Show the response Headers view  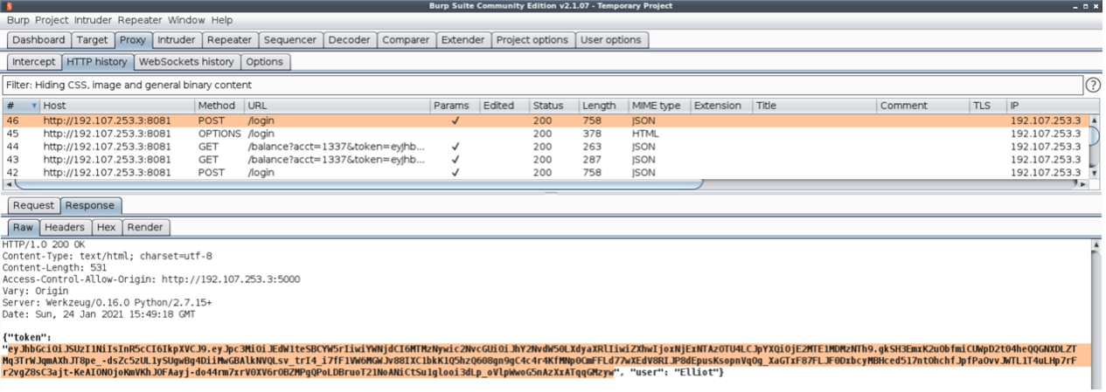tap(66, 227)
